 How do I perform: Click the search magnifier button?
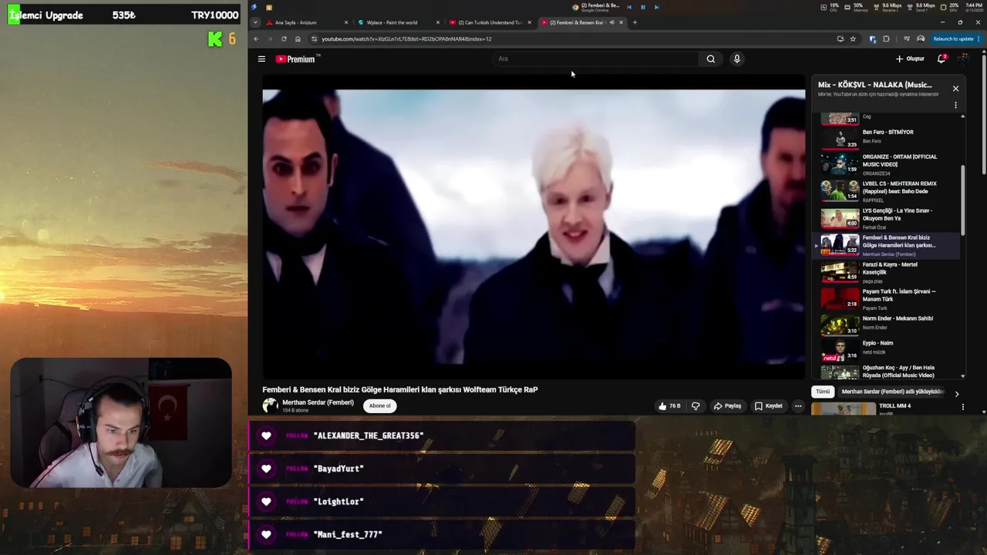coord(711,59)
